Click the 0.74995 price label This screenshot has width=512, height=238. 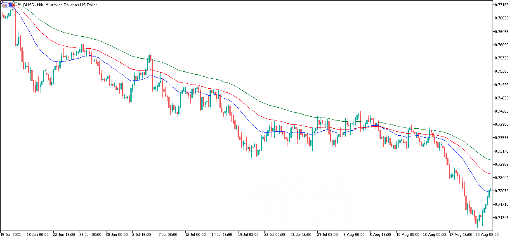[x=502, y=85]
